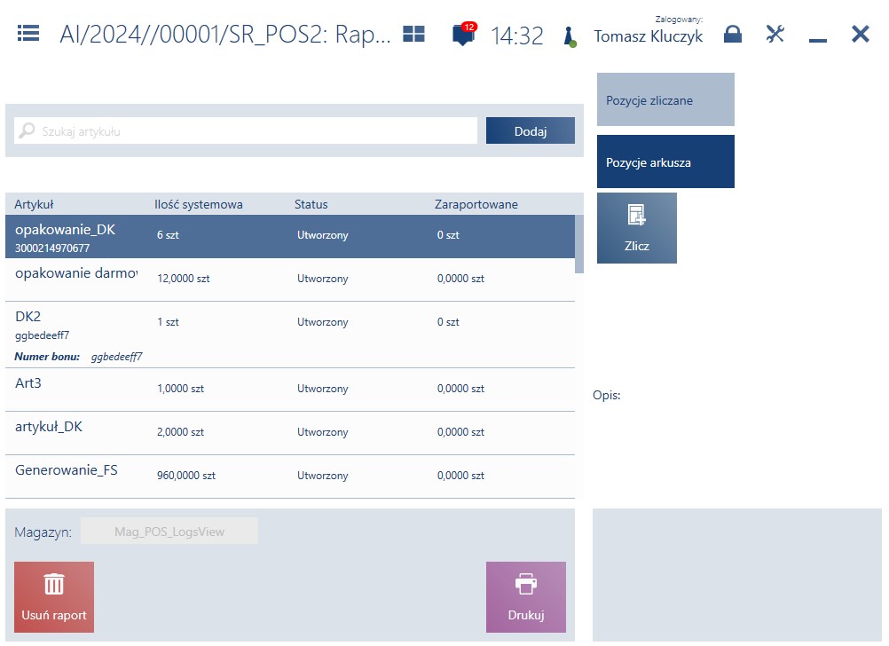Open the tile dashboard view icon
889x646 pixels.
point(413,34)
